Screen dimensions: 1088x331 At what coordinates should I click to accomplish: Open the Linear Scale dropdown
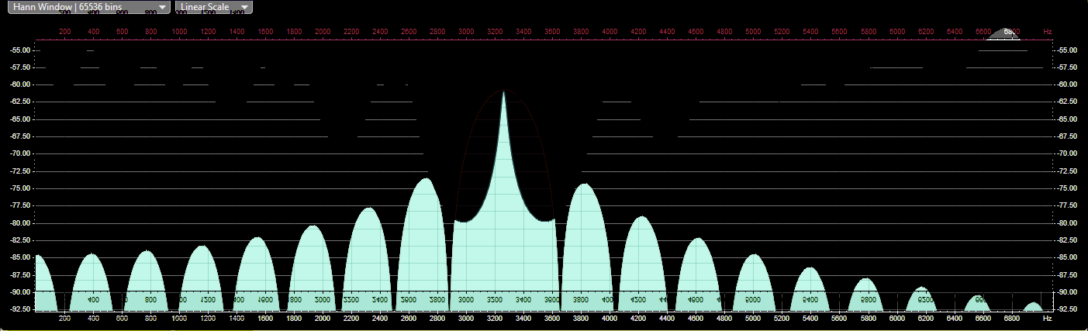[x=214, y=7]
